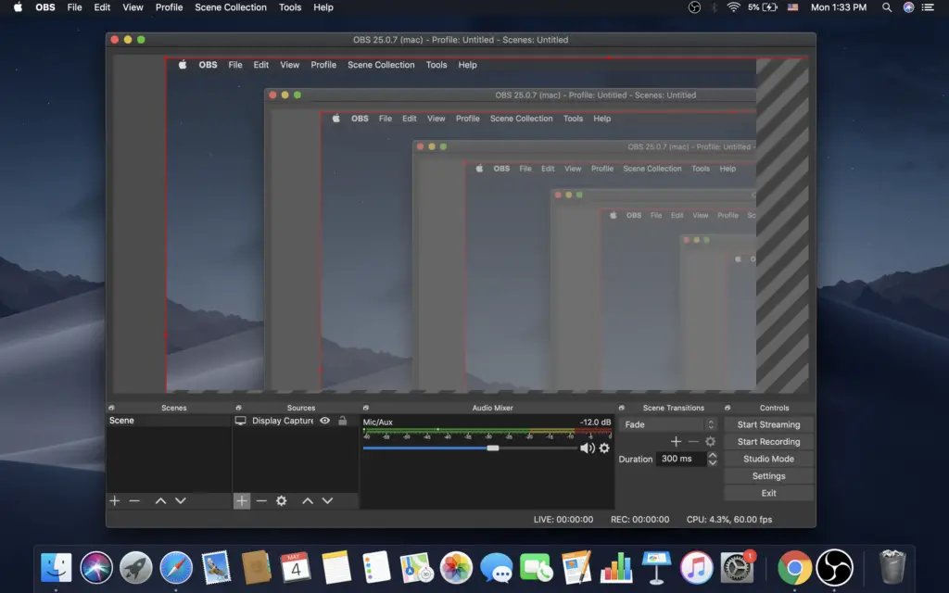Move scene down with Scenes down arrow
Image resolution: width=949 pixels, height=593 pixels.
point(181,500)
